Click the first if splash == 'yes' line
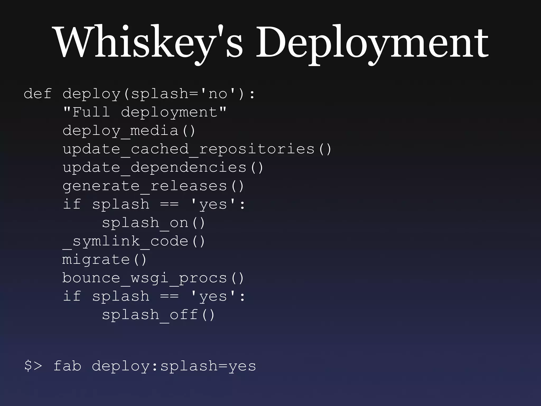This screenshot has width=541, height=406. click(154, 204)
